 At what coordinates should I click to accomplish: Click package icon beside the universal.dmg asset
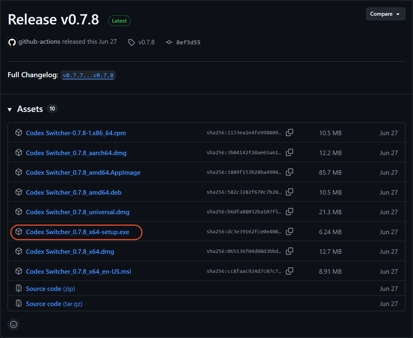(x=19, y=212)
